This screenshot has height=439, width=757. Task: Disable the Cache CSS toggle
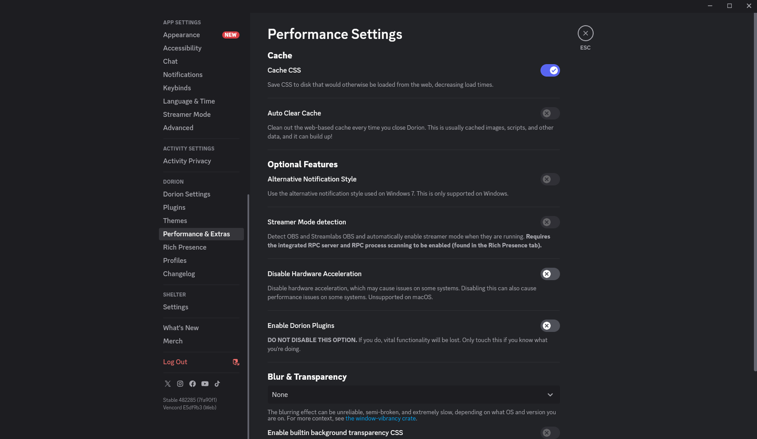(550, 70)
